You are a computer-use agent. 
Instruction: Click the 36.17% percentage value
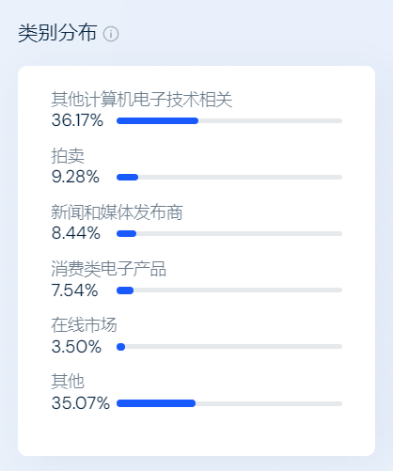coord(77,120)
